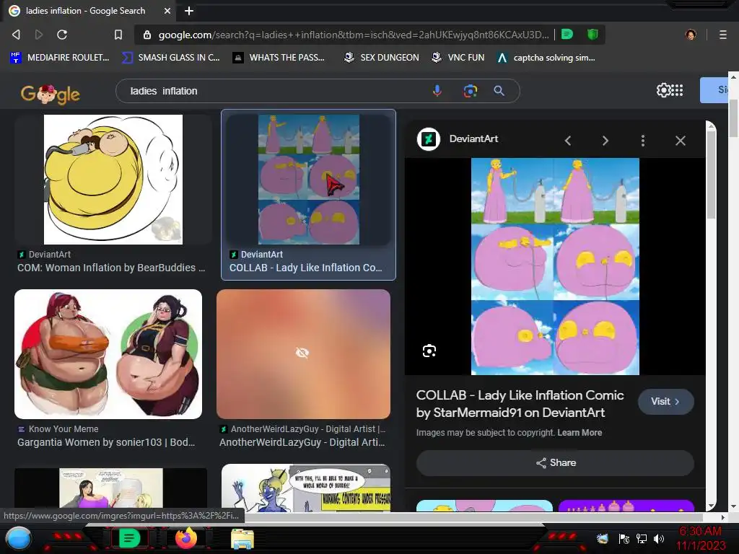Click the green chat app taskbar icon
The height and width of the screenshot is (554, 739).
[129, 538]
